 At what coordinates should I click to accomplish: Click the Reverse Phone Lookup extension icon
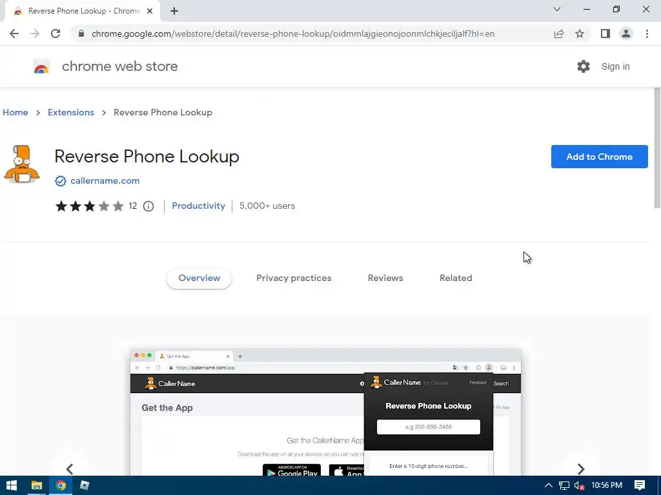pos(22,164)
